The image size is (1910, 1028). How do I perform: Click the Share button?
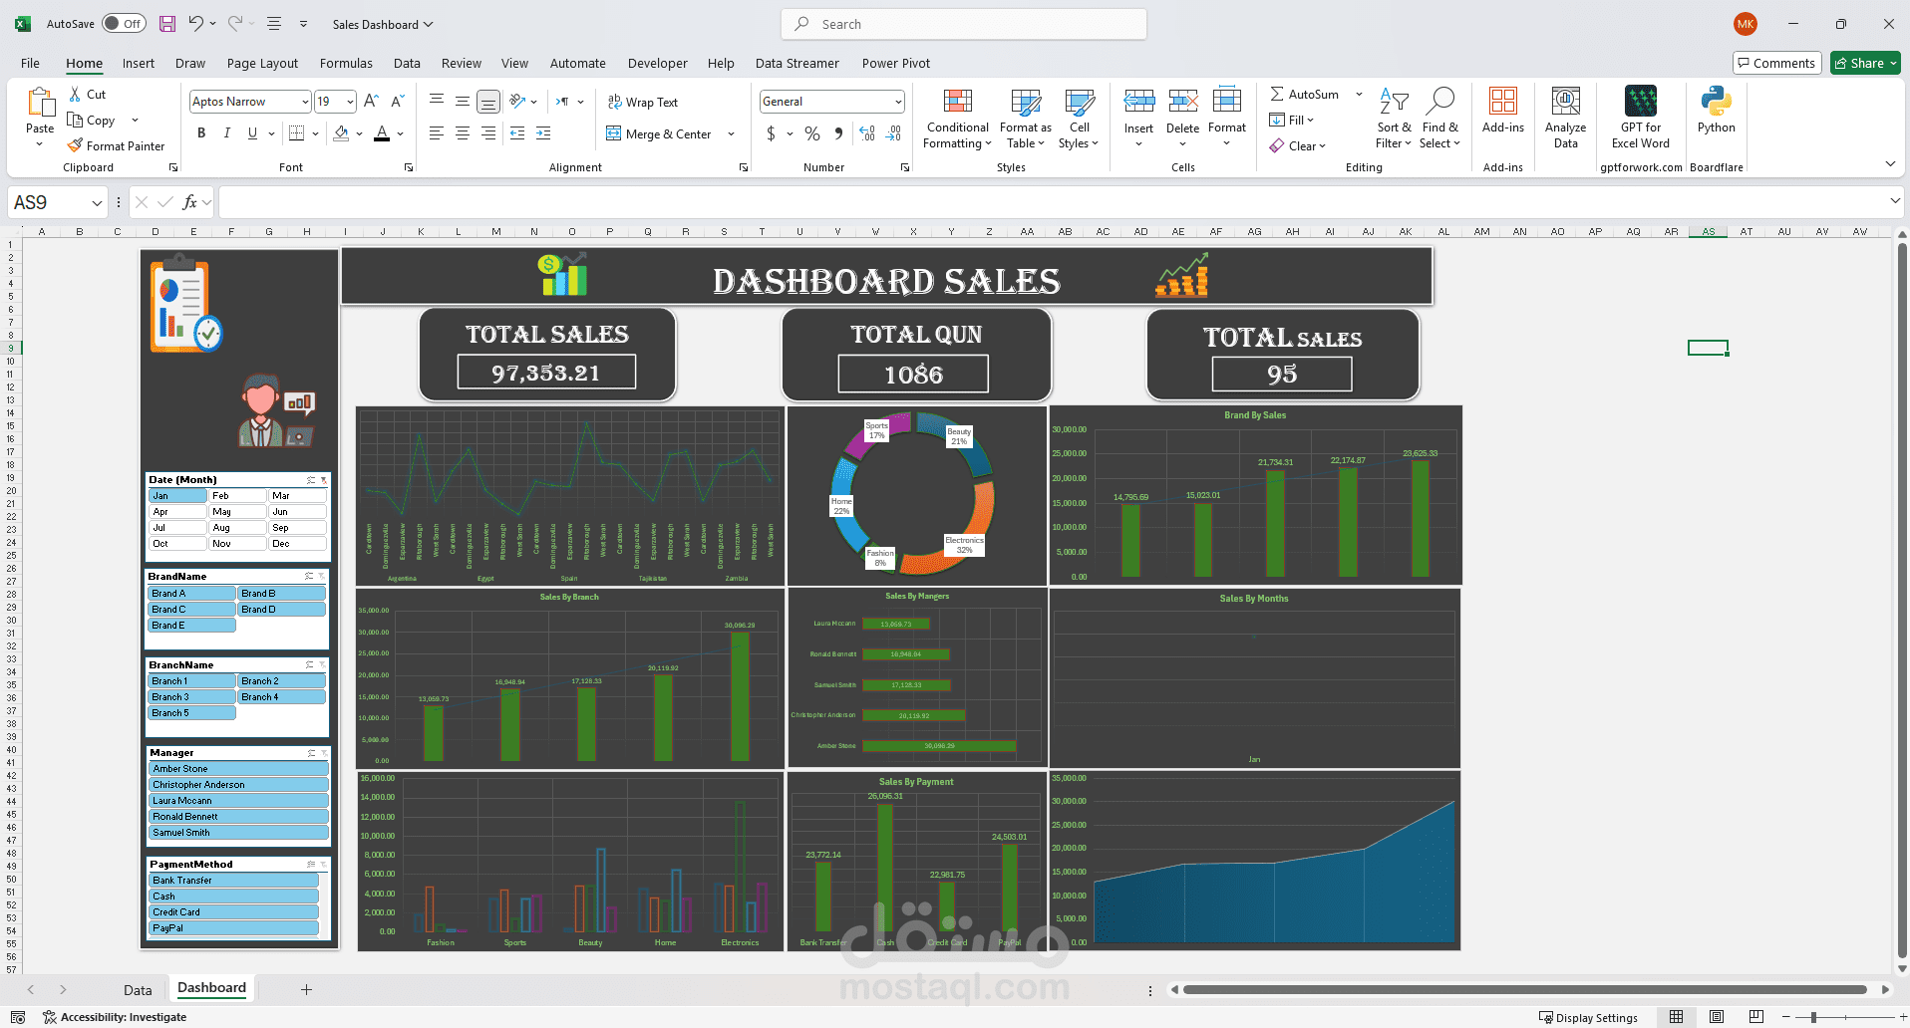coord(1863,62)
